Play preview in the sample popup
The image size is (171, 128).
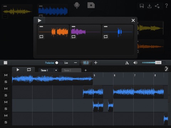[40, 21]
